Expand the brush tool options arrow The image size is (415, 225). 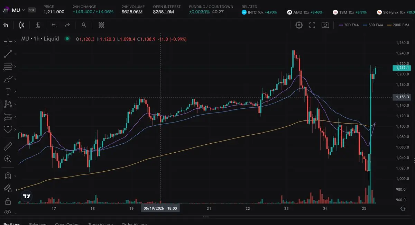pos(15,79)
